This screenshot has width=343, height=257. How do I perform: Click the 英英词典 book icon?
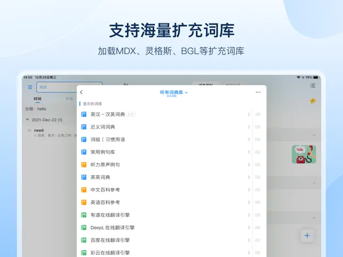click(84, 177)
